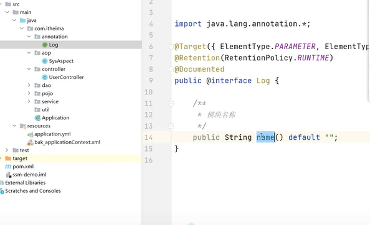Click the Application class icon
The image size is (370, 225).
coord(37,117)
